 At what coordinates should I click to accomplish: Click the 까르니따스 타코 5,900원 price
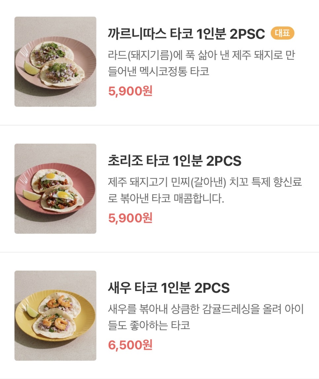click(130, 91)
